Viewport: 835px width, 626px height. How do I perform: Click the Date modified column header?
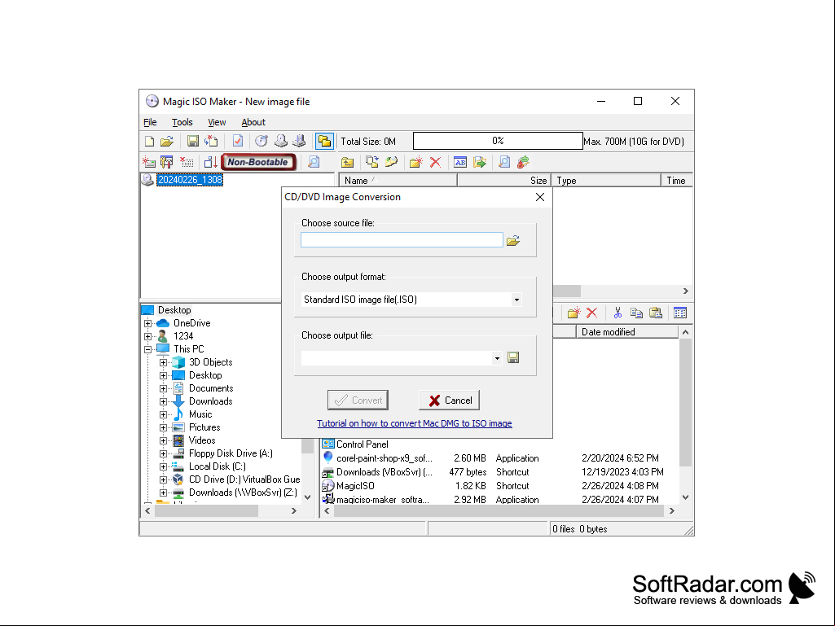coord(627,332)
